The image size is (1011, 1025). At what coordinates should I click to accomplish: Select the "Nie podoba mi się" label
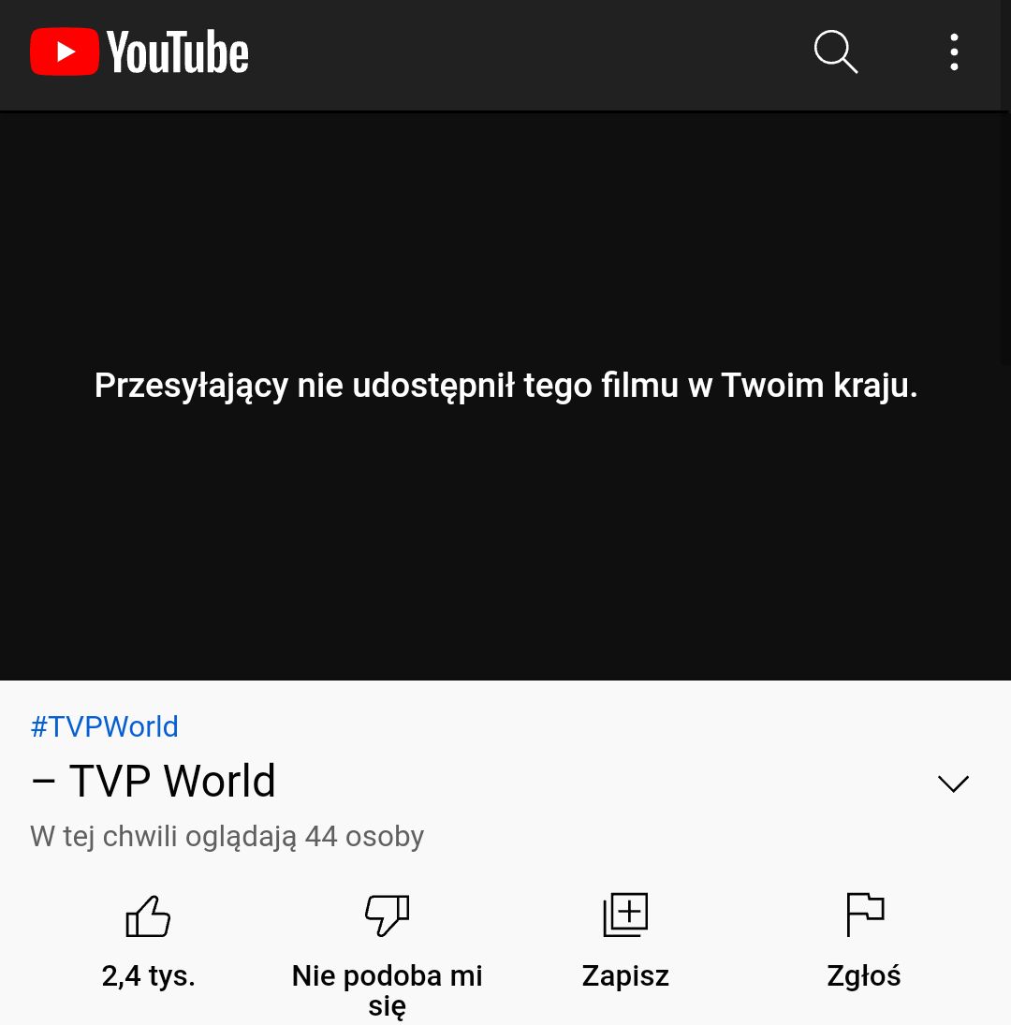tap(387, 990)
